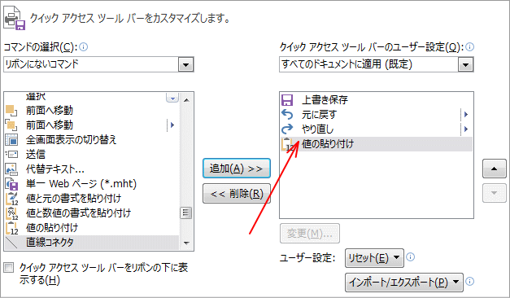Click the Move Up arrow button
Viewport: 510px width, 298px height.
point(494,169)
